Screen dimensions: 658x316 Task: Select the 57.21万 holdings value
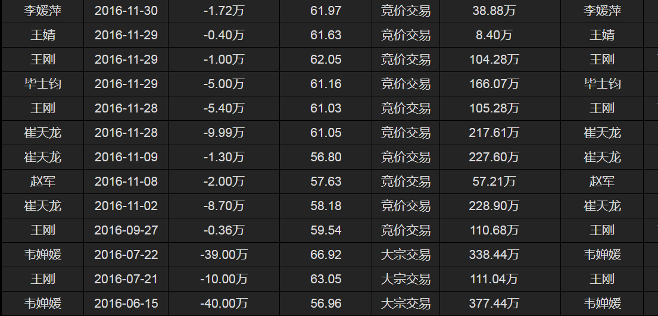(x=494, y=182)
